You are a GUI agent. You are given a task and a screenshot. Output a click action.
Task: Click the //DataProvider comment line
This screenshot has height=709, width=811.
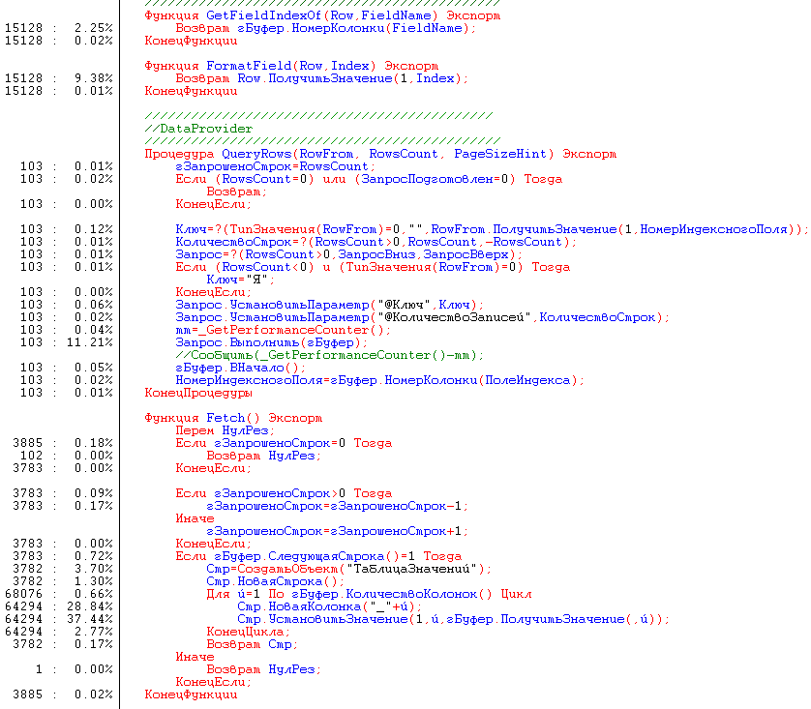pyautogui.click(x=198, y=129)
